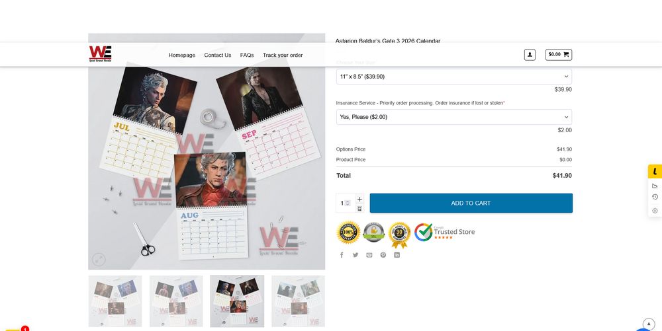Click the ADD TO CART button
The width and height of the screenshot is (662, 331).
pos(471,203)
